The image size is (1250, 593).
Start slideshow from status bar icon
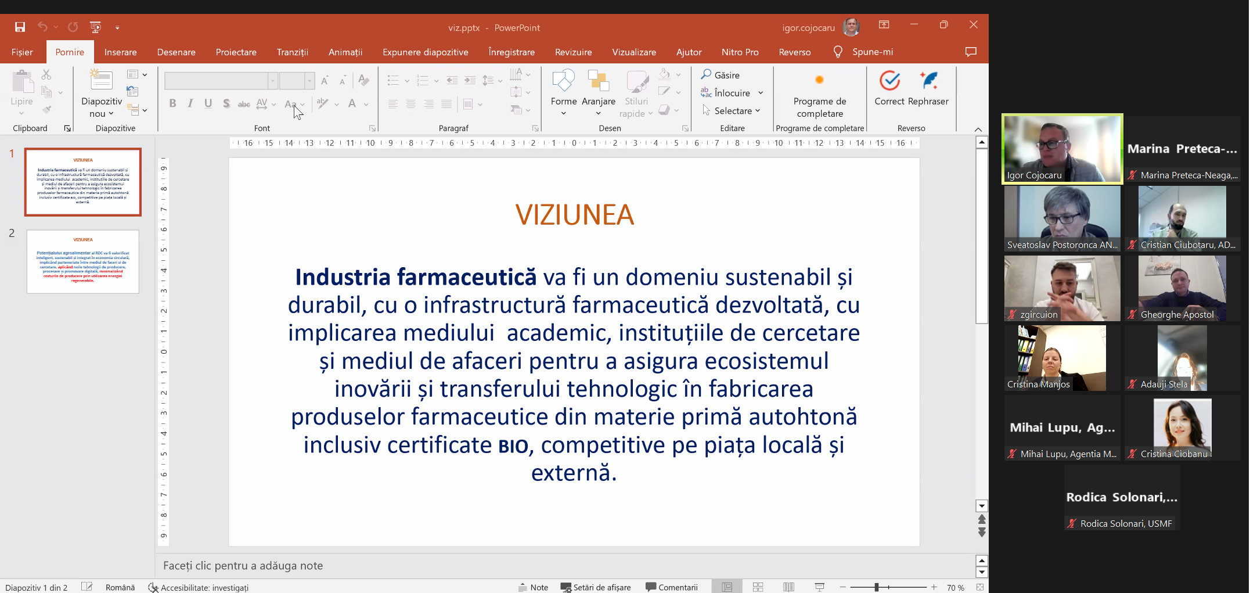pyautogui.click(x=819, y=587)
